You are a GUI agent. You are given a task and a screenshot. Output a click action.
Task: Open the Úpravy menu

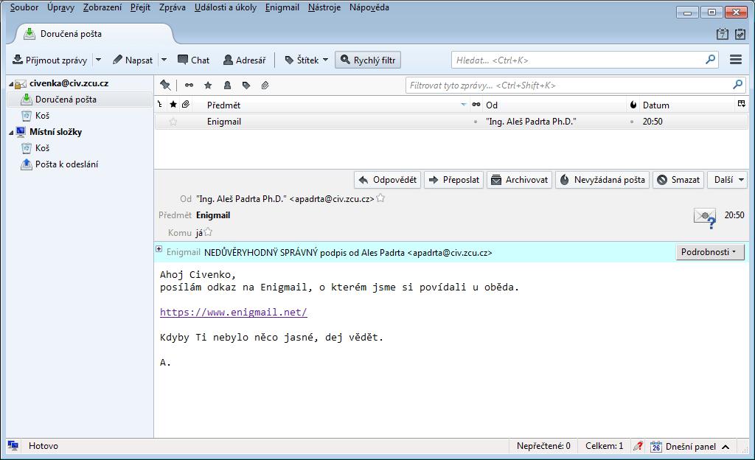coord(60,7)
